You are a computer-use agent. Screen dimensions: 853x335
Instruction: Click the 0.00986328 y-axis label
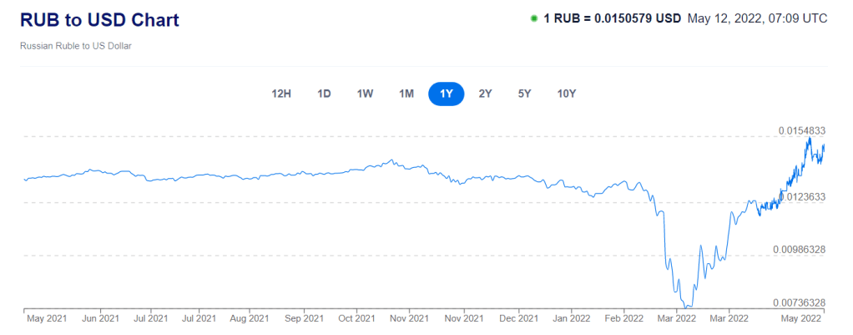800,249
